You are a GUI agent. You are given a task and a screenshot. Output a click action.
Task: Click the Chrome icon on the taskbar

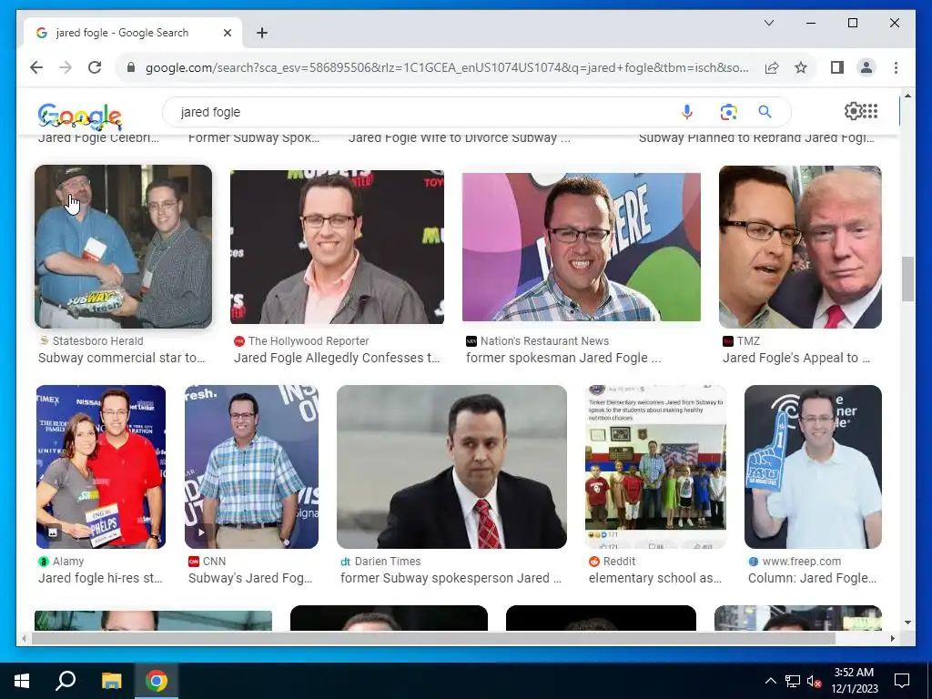157,681
